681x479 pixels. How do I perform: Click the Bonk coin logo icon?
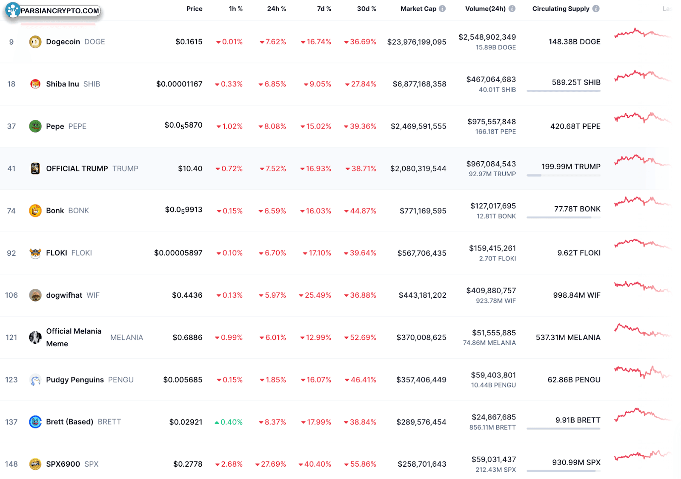pyautogui.click(x=35, y=211)
